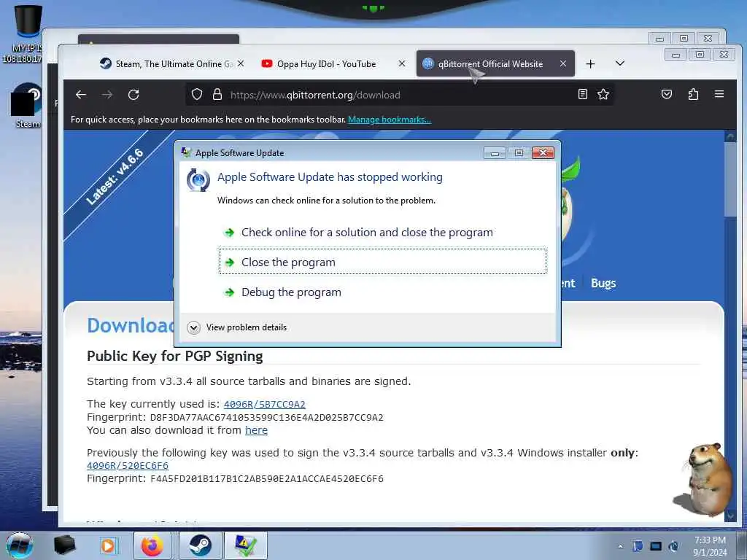This screenshot has height=560, width=747.
Task: Open the Bugs navigation link
Action: point(603,283)
